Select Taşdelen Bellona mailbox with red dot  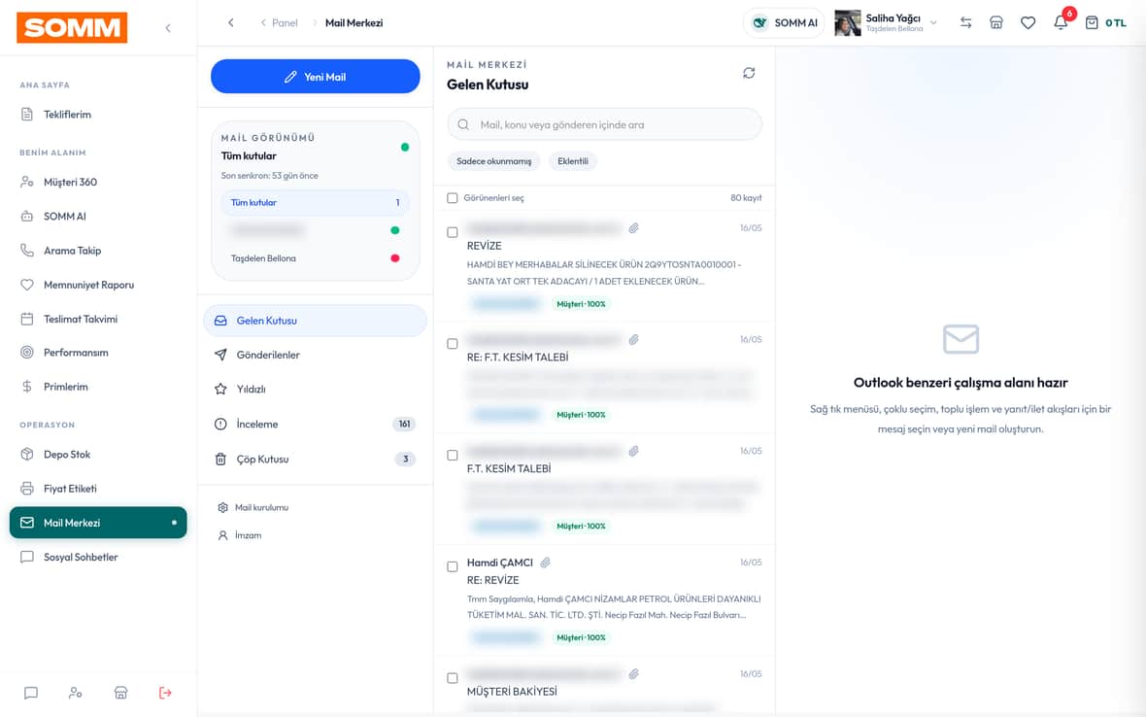[x=315, y=258]
